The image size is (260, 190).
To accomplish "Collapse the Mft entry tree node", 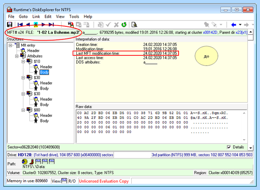I will point(10,45).
